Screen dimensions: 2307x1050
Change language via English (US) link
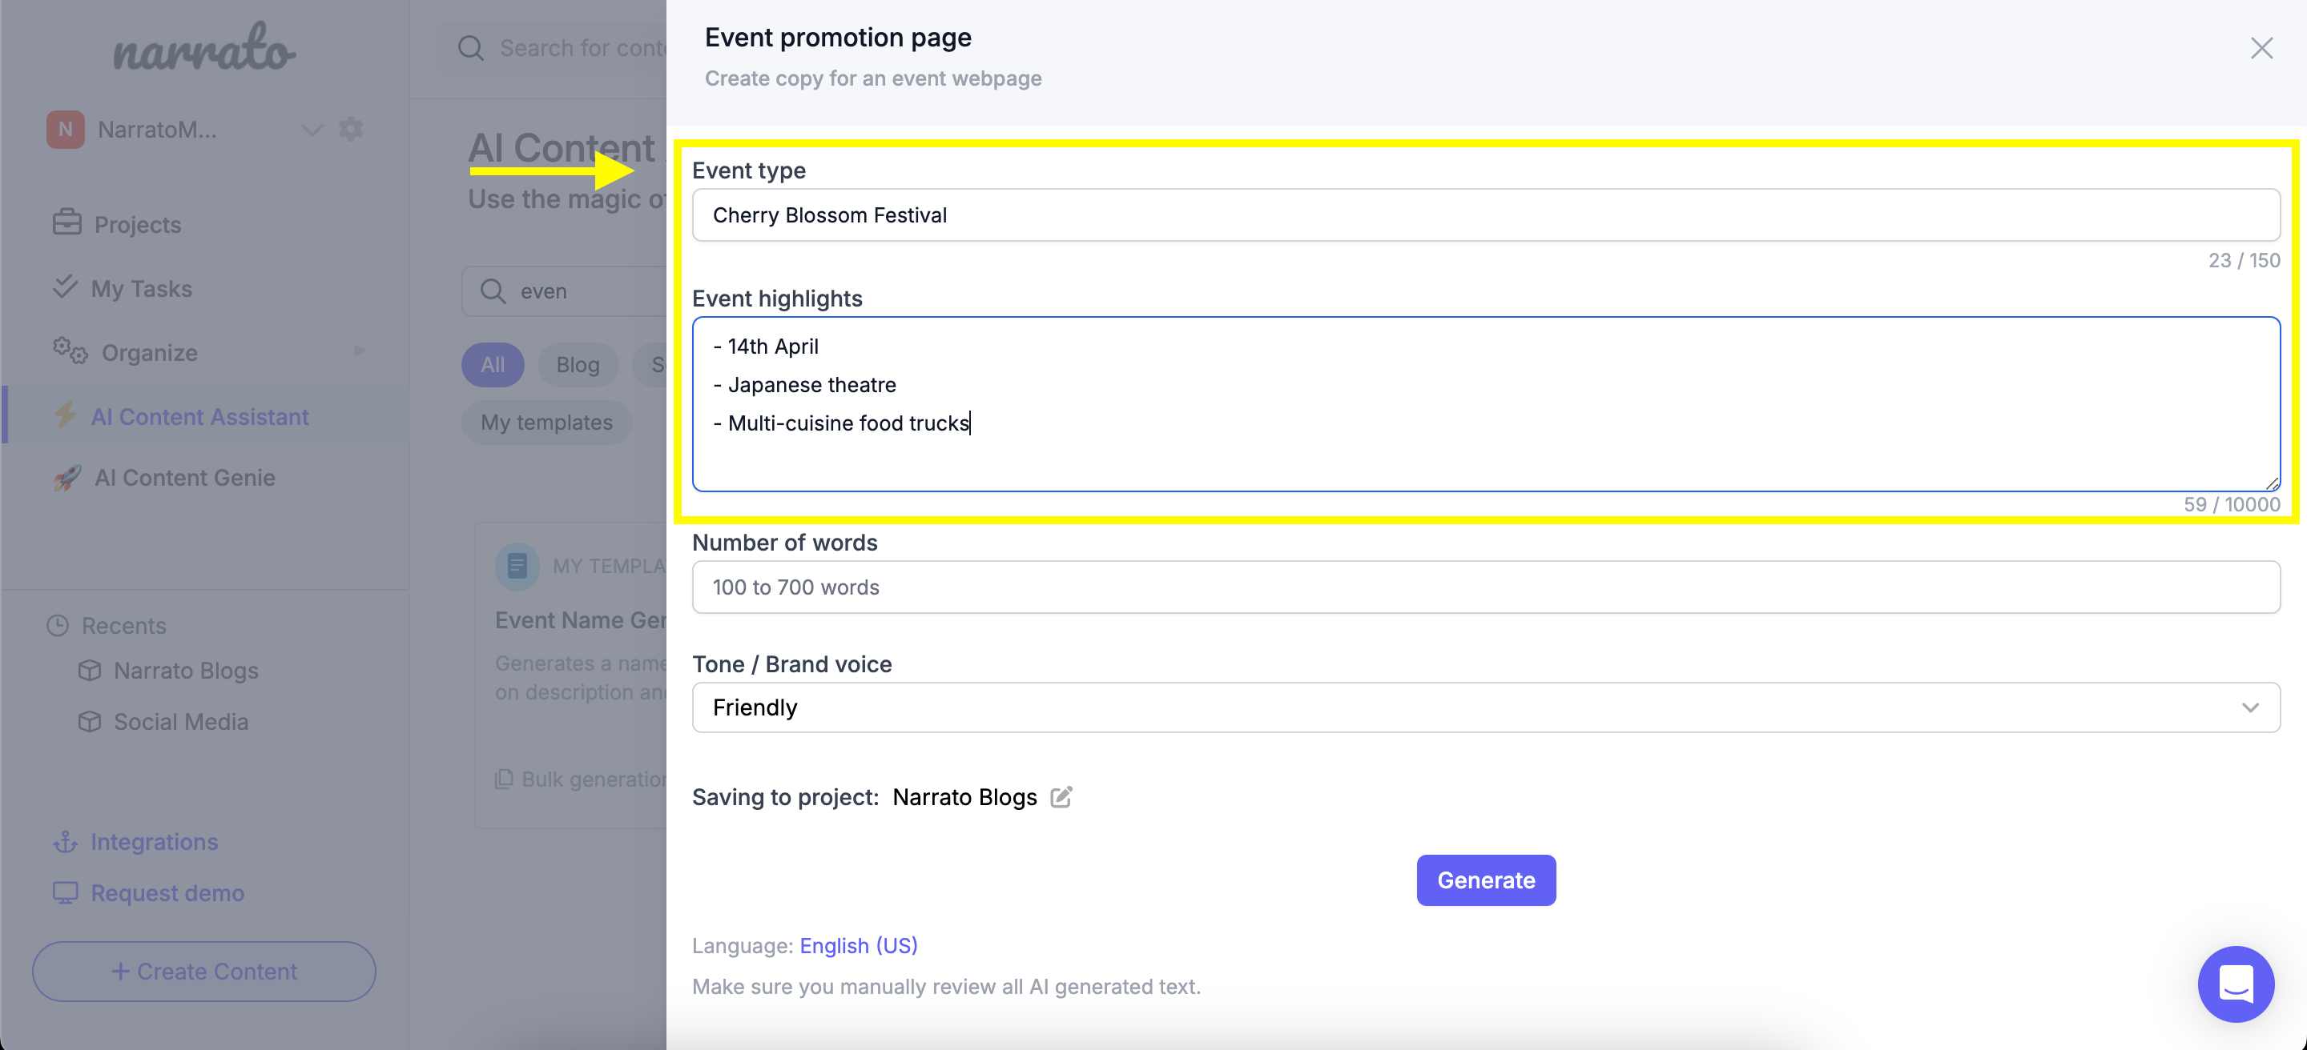tap(858, 945)
